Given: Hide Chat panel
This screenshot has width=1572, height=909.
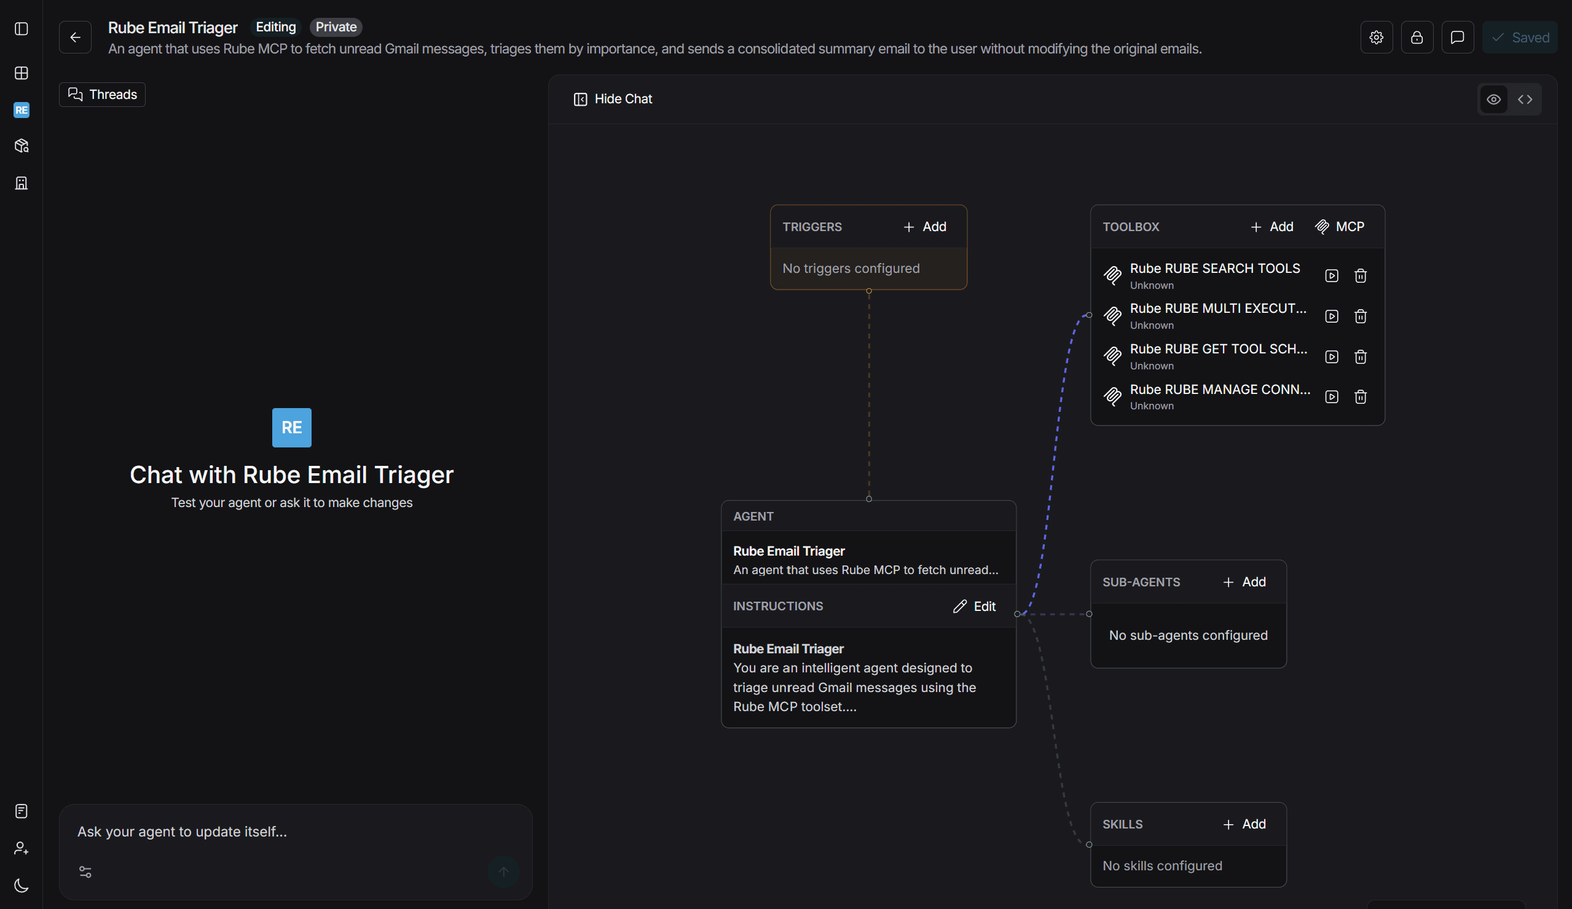Looking at the screenshot, I should (x=613, y=99).
